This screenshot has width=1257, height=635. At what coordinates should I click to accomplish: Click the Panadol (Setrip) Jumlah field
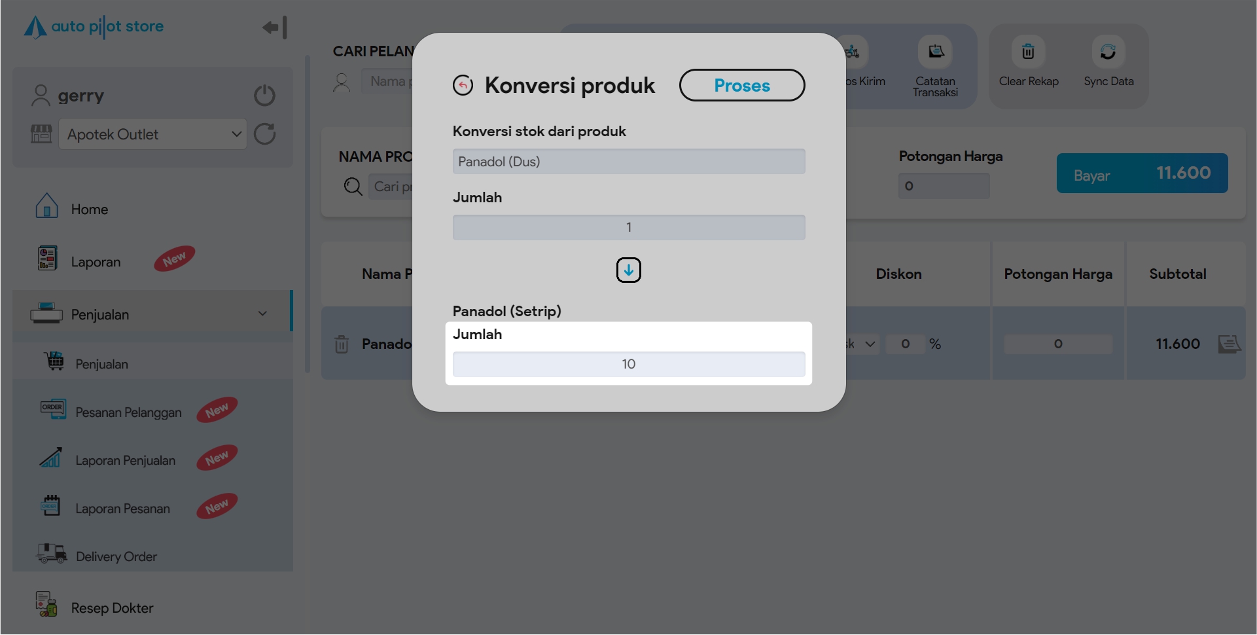628,365
